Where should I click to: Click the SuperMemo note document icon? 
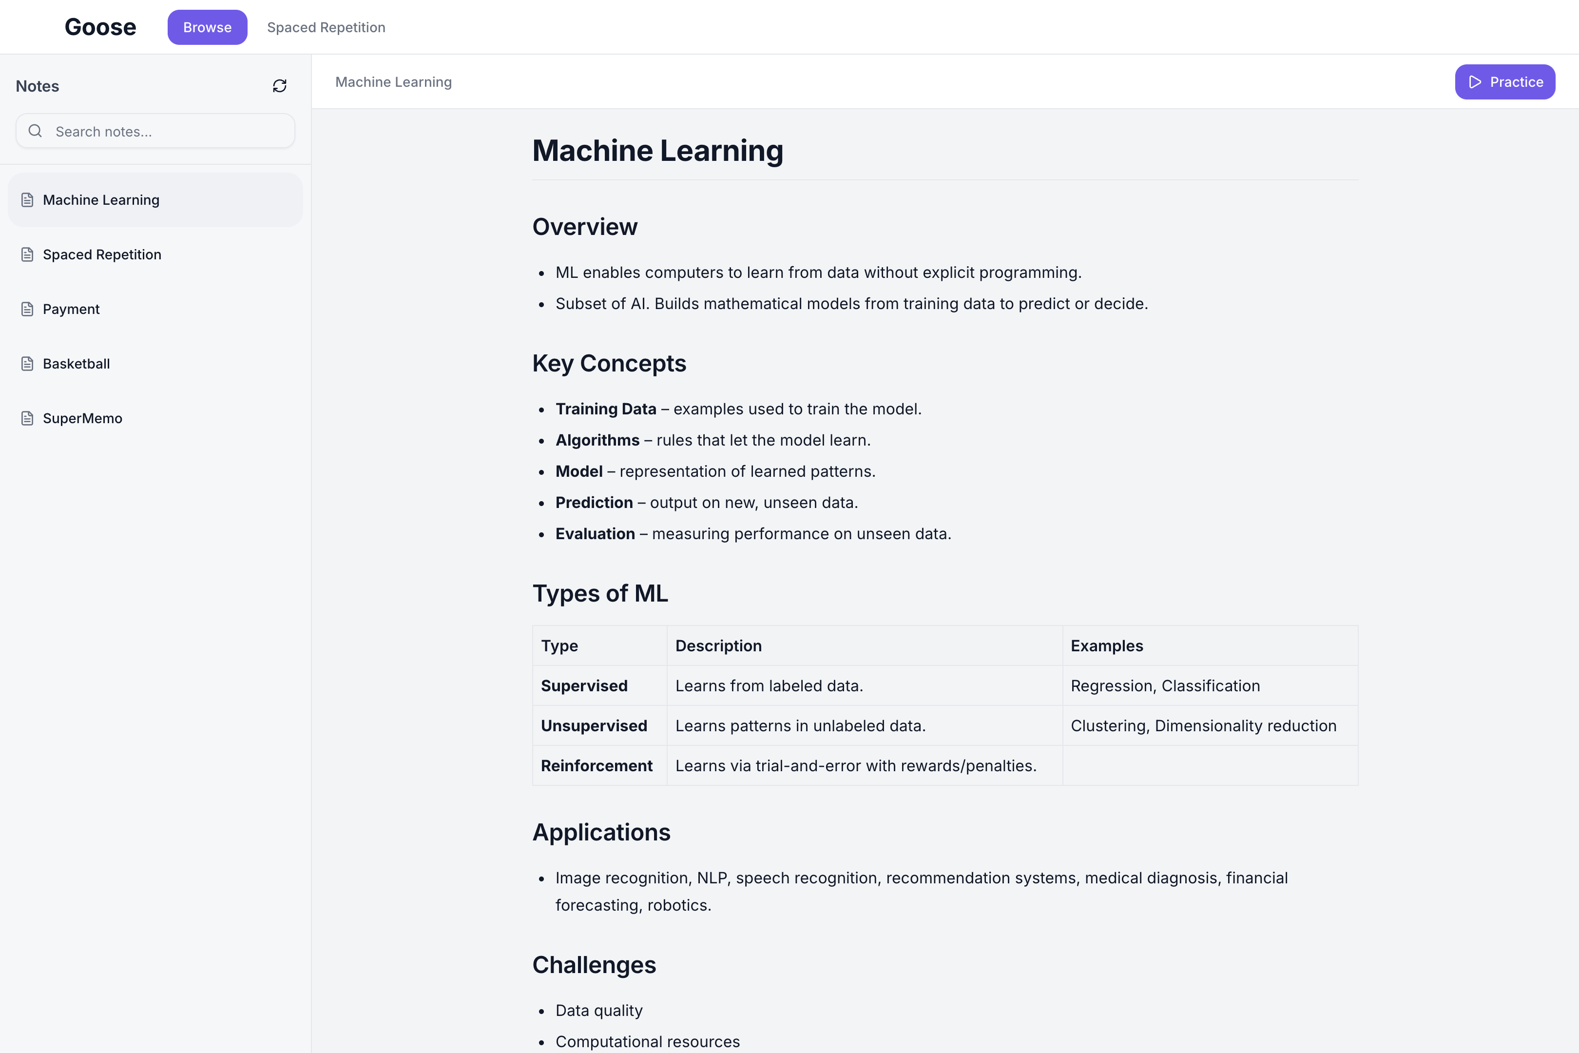(27, 418)
